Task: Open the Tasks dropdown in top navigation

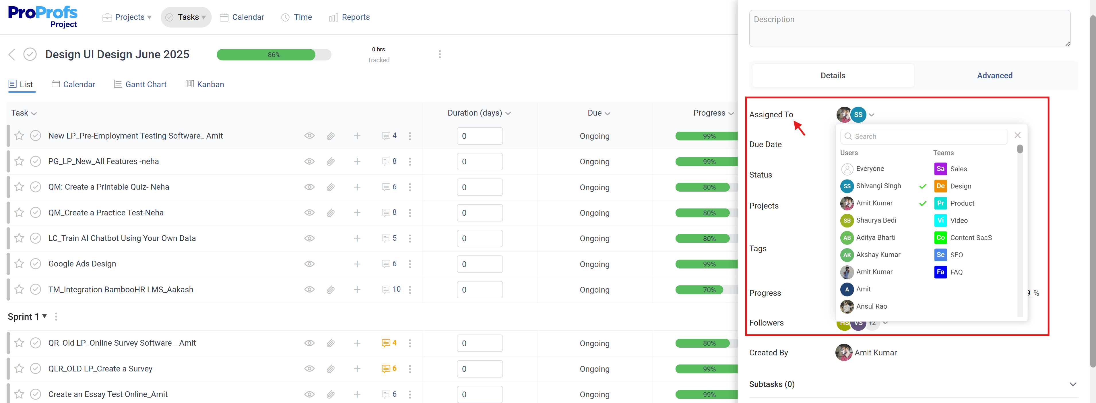Action: pyautogui.click(x=186, y=17)
